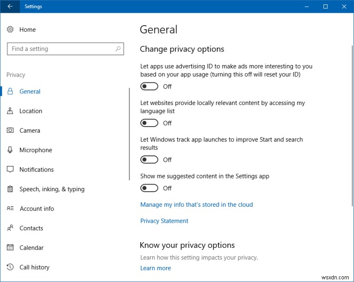Click Learn more under privacy options
354x282 pixels.
tap(155, 268)
